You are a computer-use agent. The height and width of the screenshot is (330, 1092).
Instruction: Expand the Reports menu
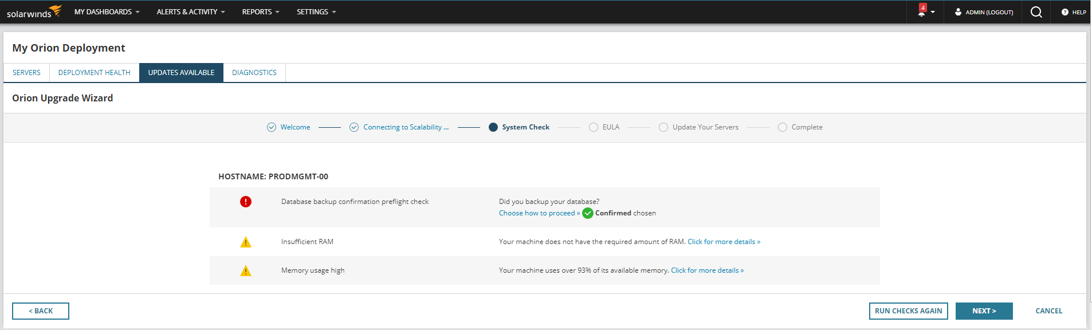[x=261, y=12]
